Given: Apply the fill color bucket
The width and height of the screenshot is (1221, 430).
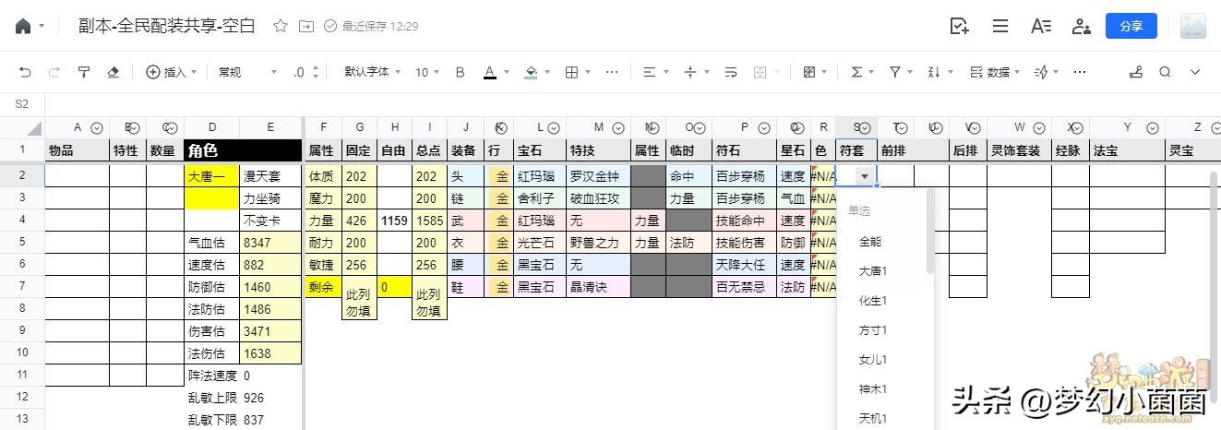Looking at the screenshot, I should click(x=531, y=72).
